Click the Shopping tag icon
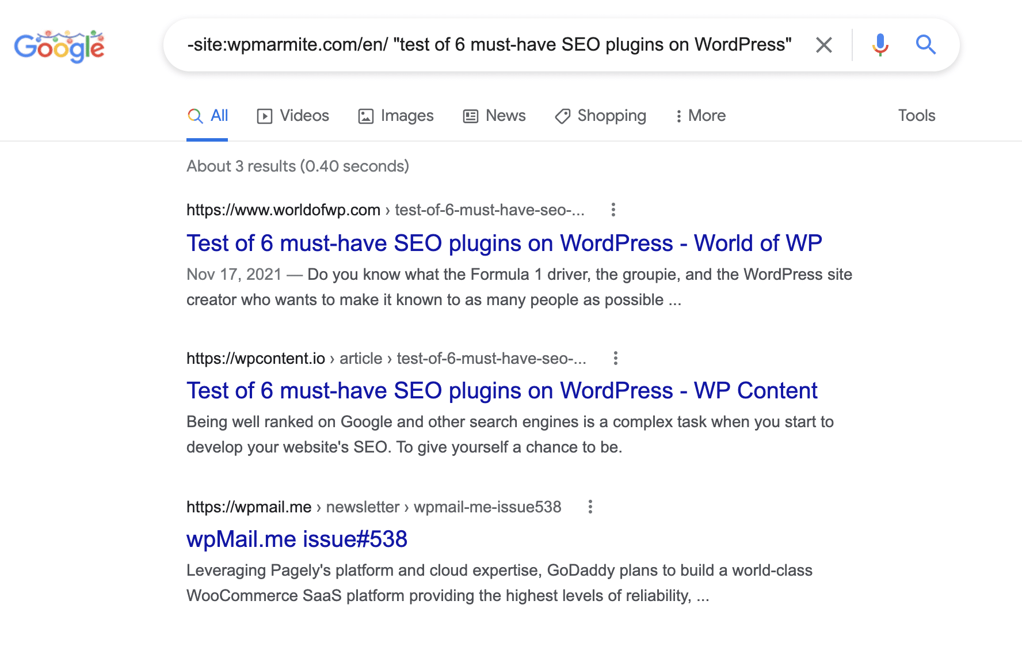 click(x=562, y=116)
